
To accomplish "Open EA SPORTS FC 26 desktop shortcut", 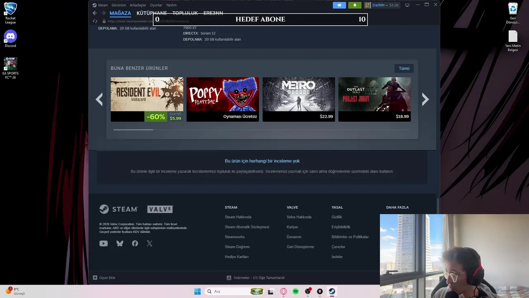I will click(10, 68).
